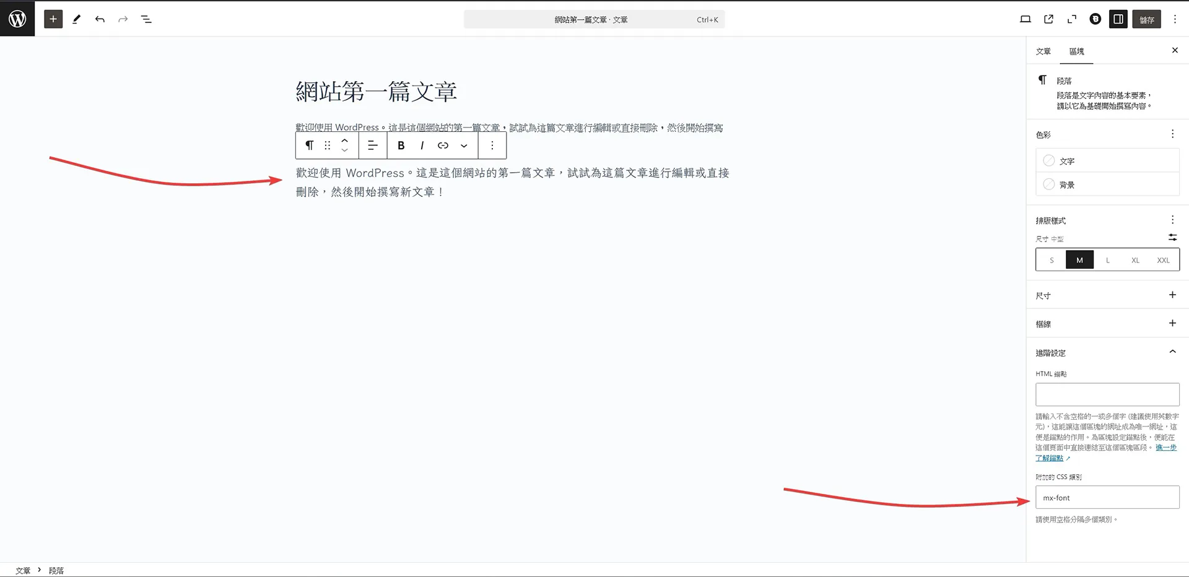Select font size XL
This screenshot has width=1189, height=577.
pyautogui.click(x=1135, y=260)
